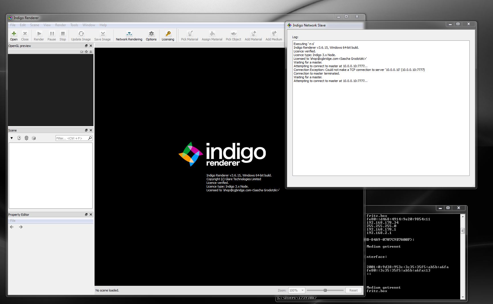Click the Reset zoom button
This screenshot has height=304, width=493.
[353, 290]
